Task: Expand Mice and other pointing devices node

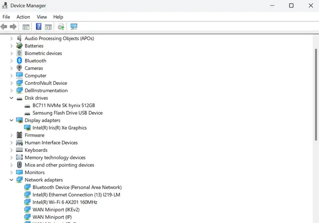Action: [11, 165]
